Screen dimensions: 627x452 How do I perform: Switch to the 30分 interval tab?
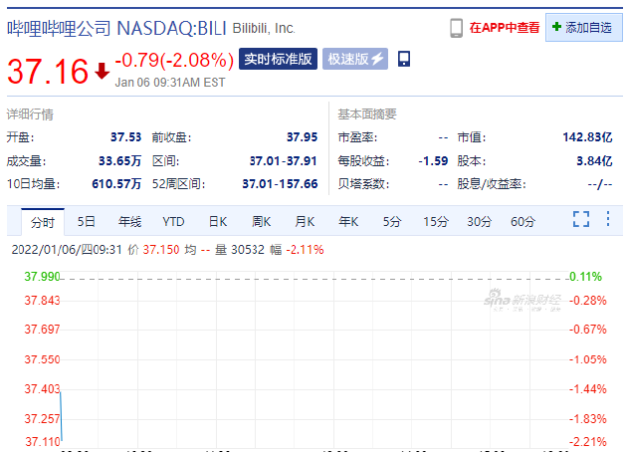click(x=479, y=221)
